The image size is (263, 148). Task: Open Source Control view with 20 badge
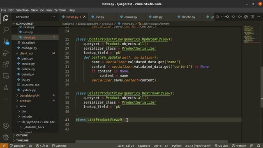coord(6,41)
